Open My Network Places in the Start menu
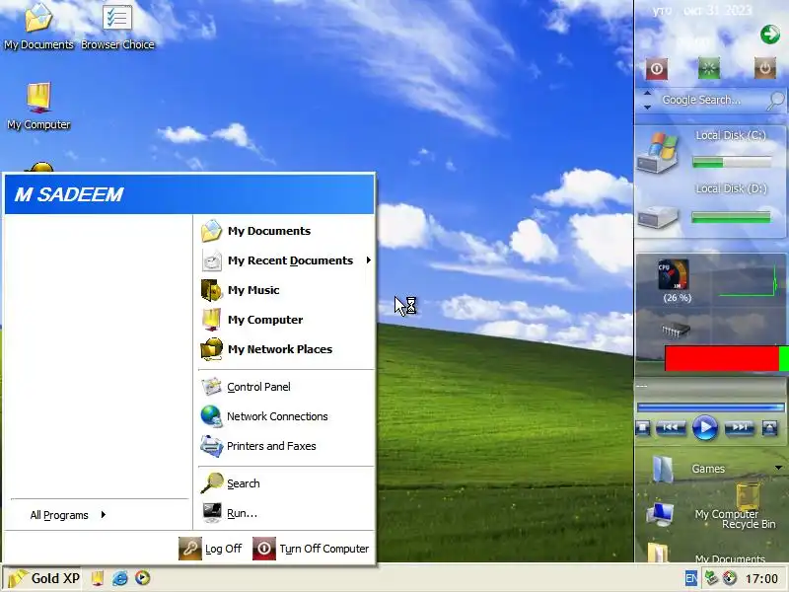 (x=286, y=349)
